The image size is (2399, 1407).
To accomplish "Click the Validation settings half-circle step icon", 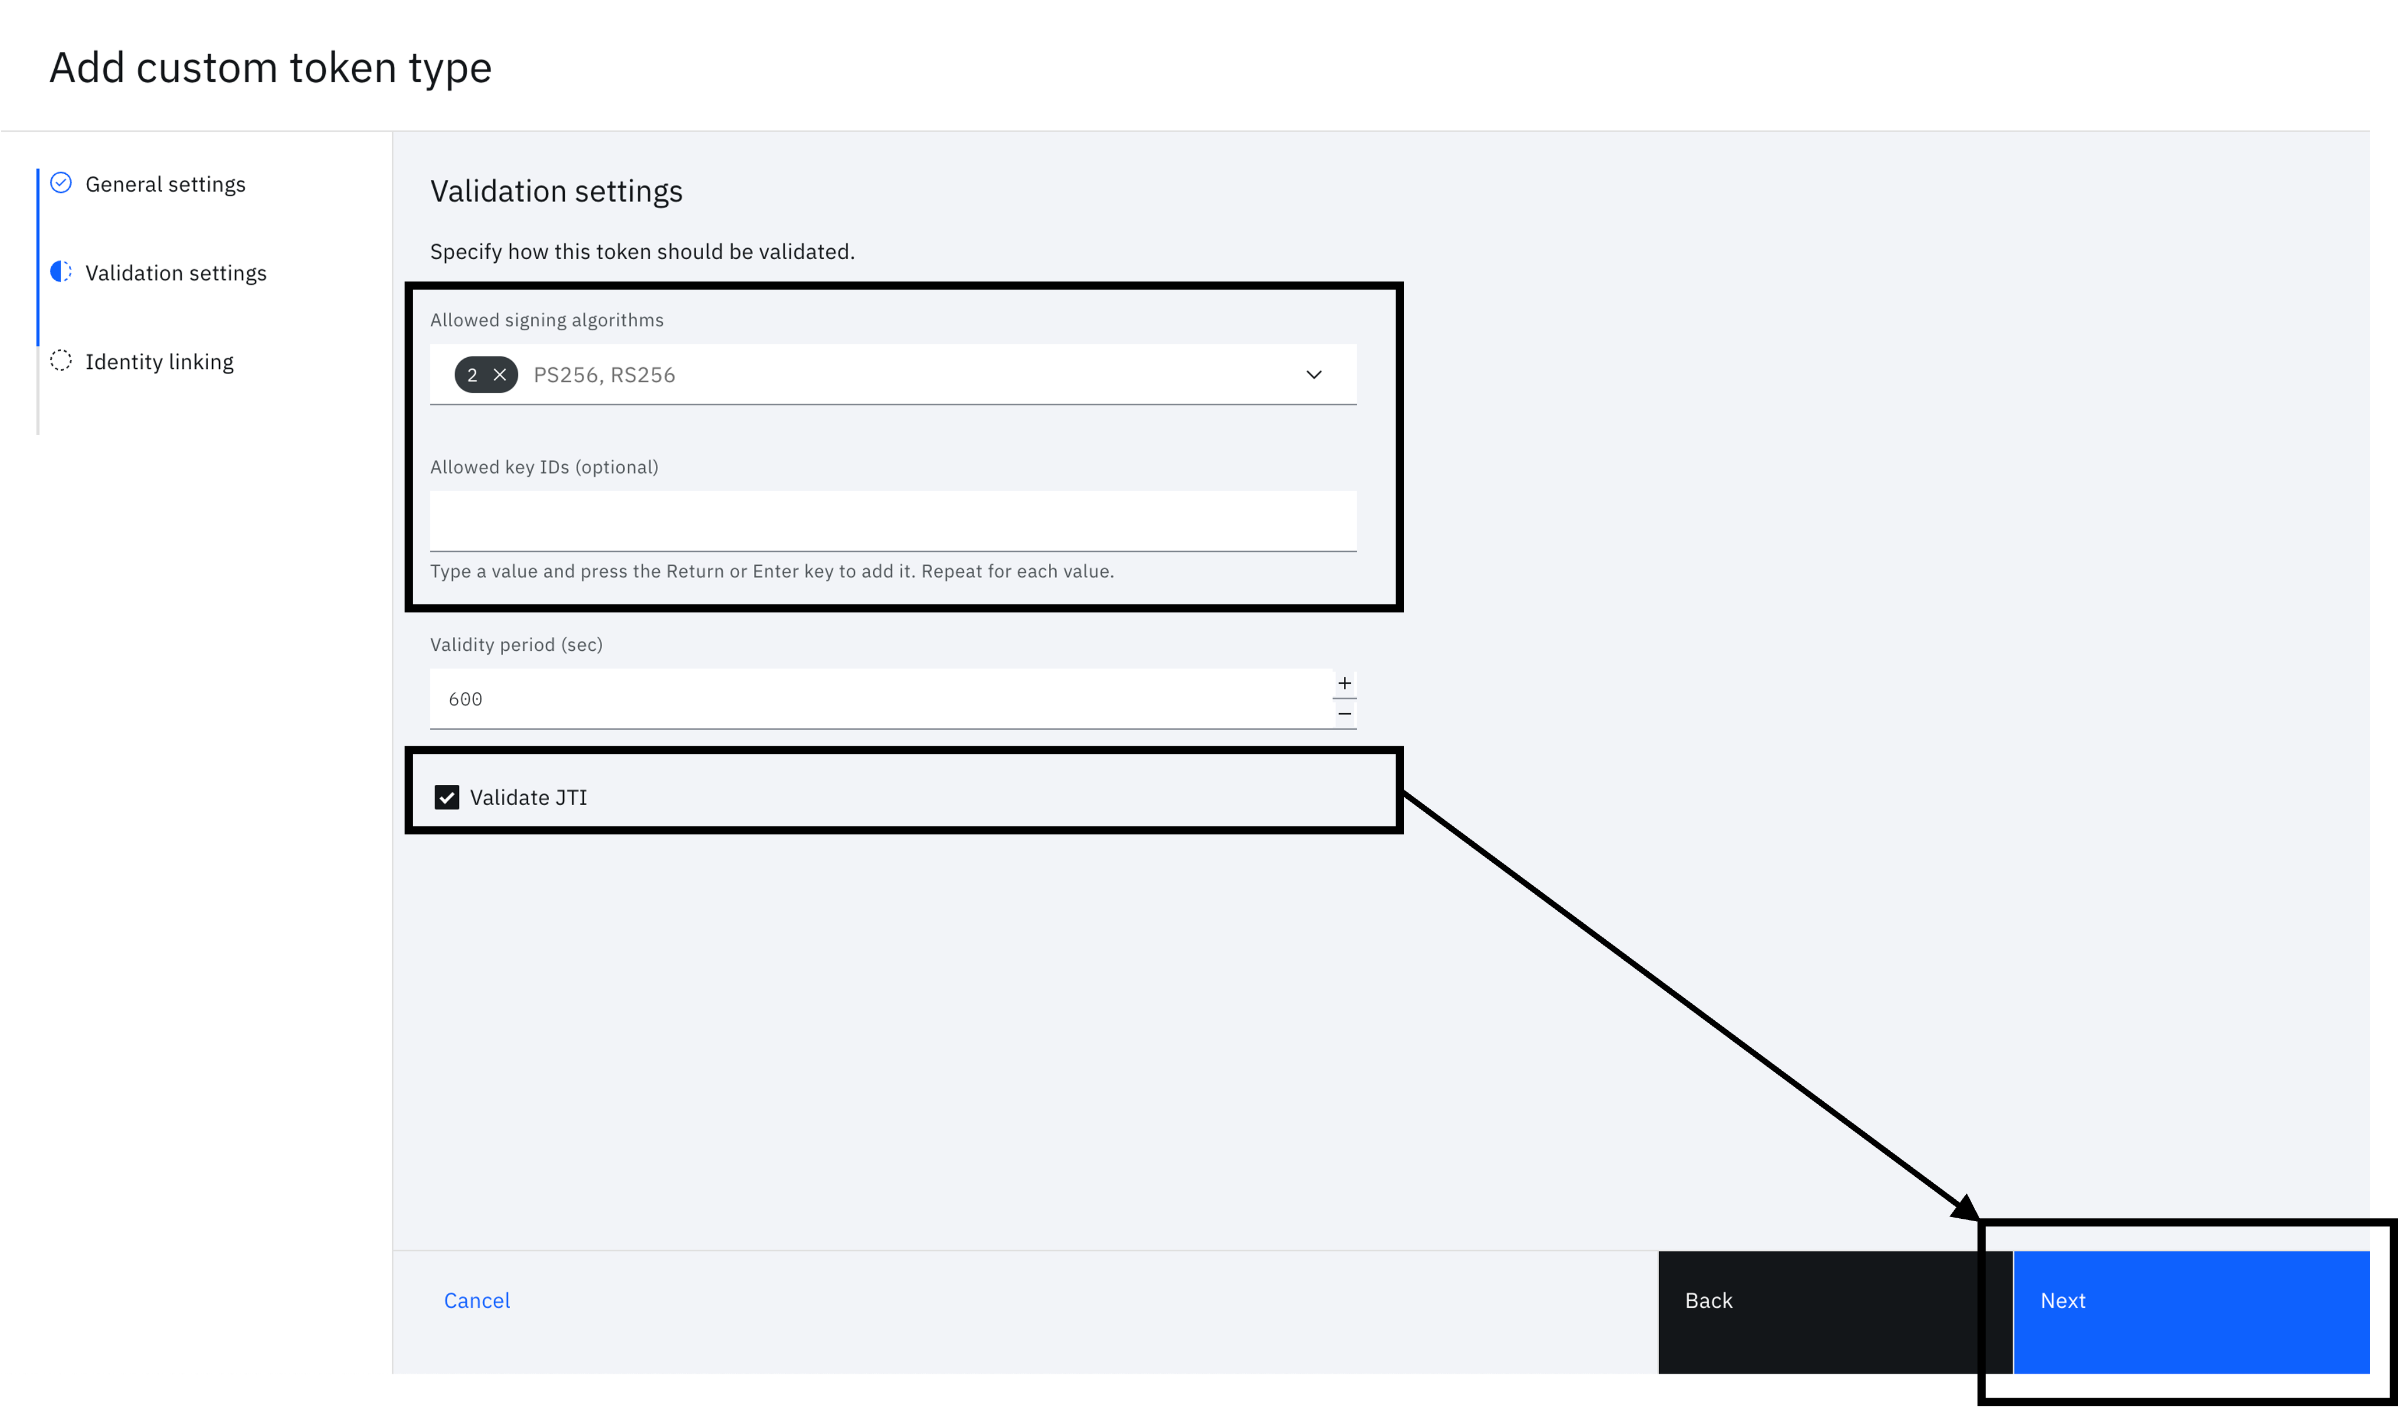I will point(61,272).
